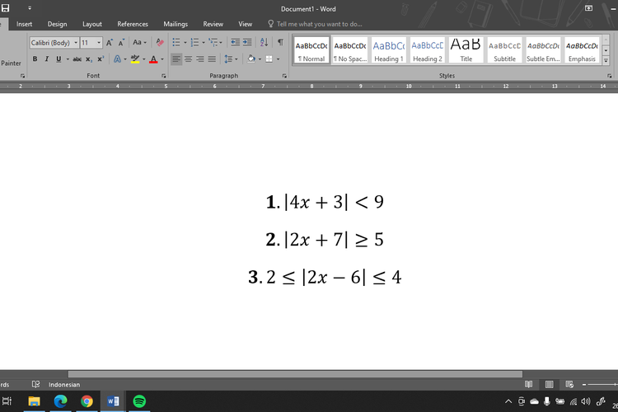
Task: Open font color dropdown arrow
Action: click(x=162, y=59)
